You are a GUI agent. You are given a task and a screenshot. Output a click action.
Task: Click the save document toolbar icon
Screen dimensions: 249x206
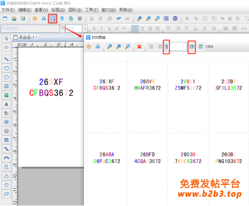tap(23, 18)
